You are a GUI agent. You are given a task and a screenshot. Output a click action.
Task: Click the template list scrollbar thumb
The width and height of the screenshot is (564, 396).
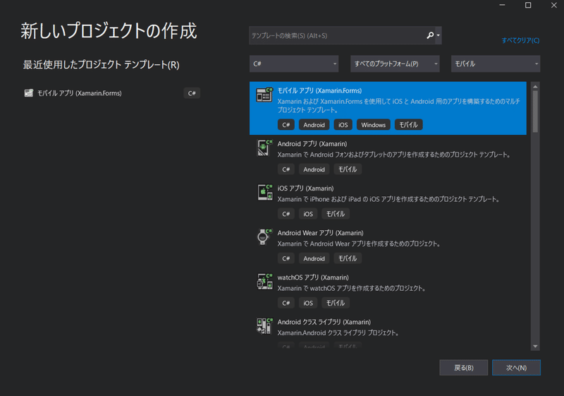pos(535,112)
